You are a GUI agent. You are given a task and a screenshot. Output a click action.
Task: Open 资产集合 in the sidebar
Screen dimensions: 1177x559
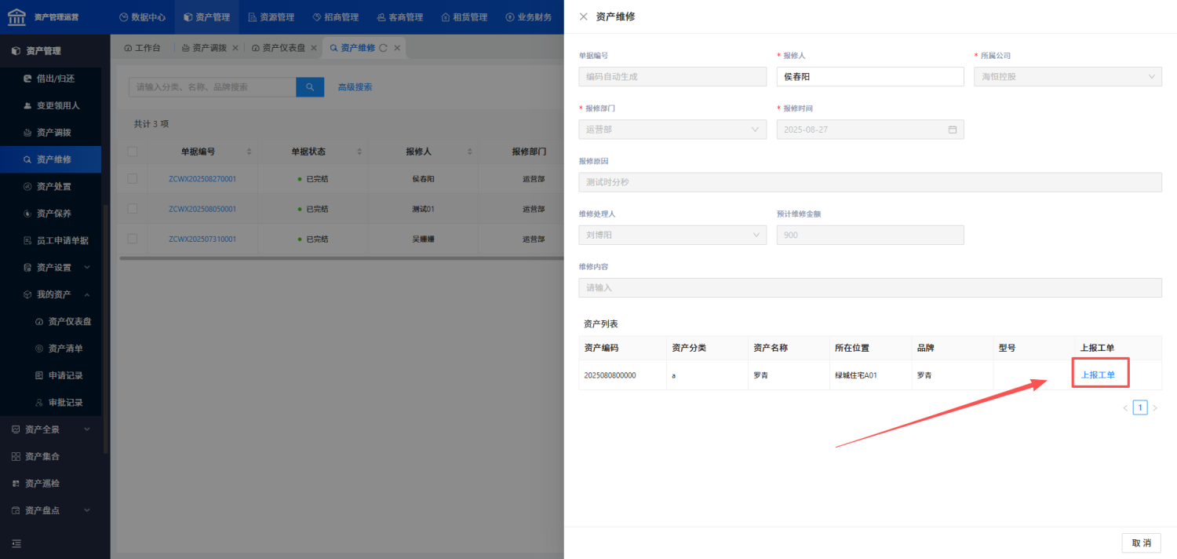coord(50,456)
